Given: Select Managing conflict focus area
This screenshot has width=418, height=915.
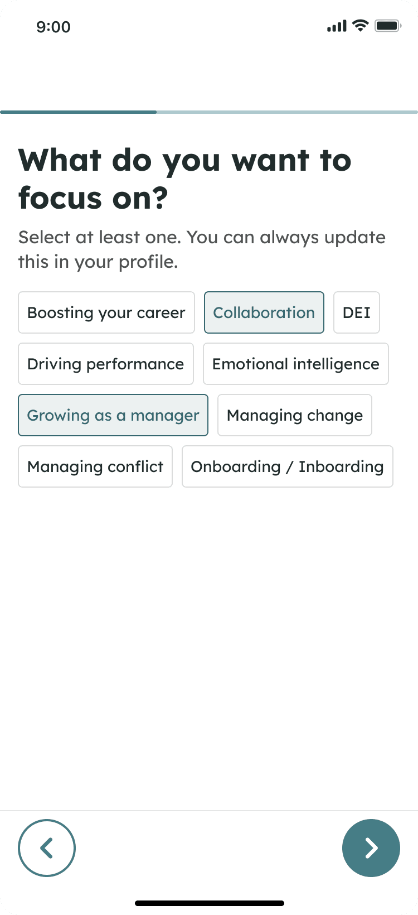Looking at the screenshot, I should (x=95, y=466).
